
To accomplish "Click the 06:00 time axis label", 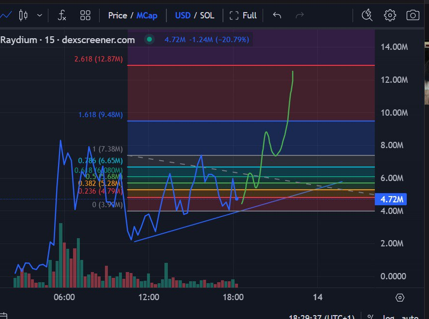I will point(64,297).
